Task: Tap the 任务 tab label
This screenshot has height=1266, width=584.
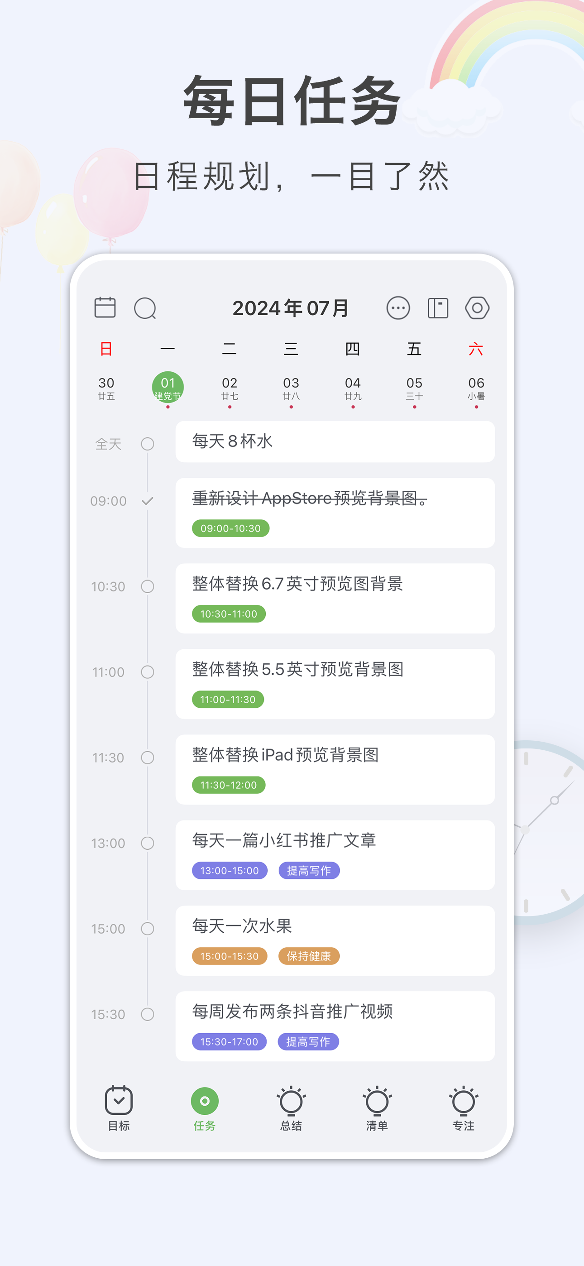Action: 205,1126
